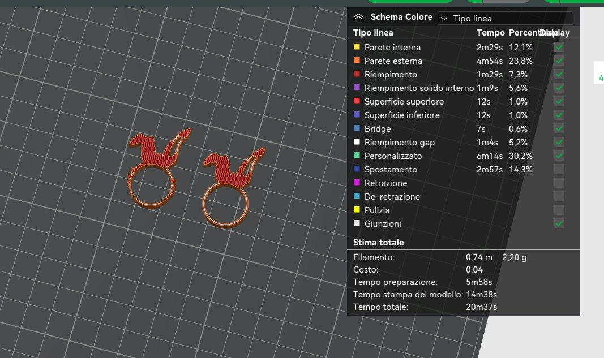The image size is (604, 358).
Task: Click the blue Bridge color swatch
Action: click(357, 128)
